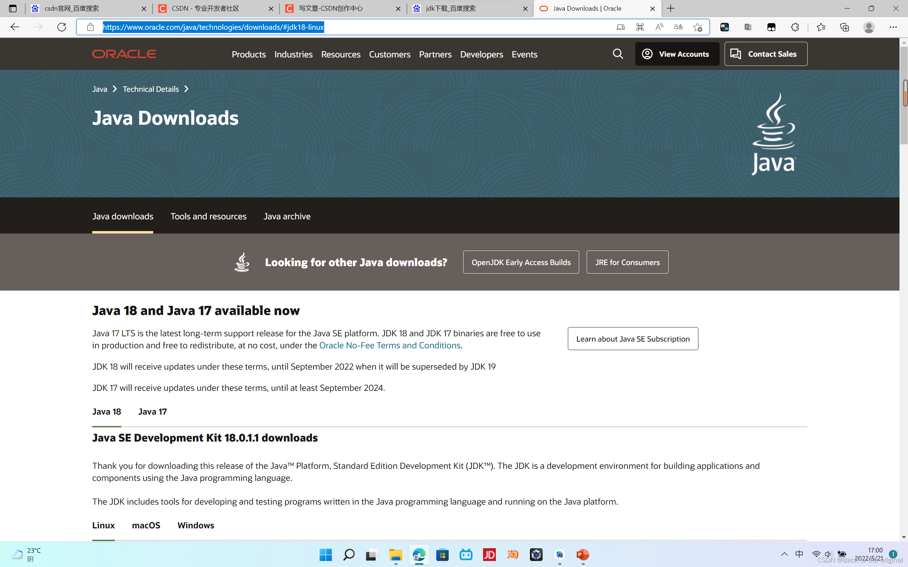Switch to 写文章-CSDN创作中心 tab
The width and height of the screenshot is (908, 567).
pyautogui.click(x=343, y=8)
